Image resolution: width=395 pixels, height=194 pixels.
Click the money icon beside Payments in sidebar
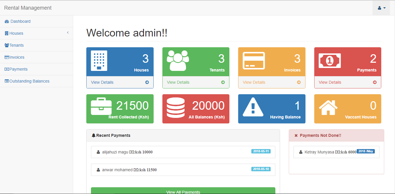point(7,69)
